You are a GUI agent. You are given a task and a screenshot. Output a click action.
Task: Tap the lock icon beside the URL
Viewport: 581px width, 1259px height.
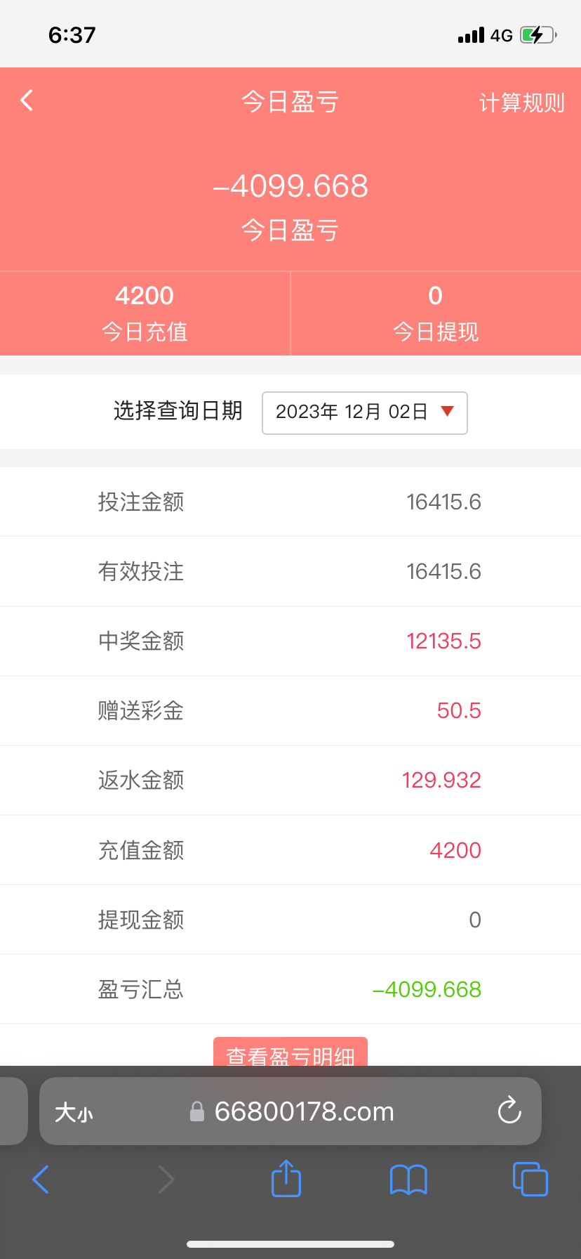point(197,1111)
